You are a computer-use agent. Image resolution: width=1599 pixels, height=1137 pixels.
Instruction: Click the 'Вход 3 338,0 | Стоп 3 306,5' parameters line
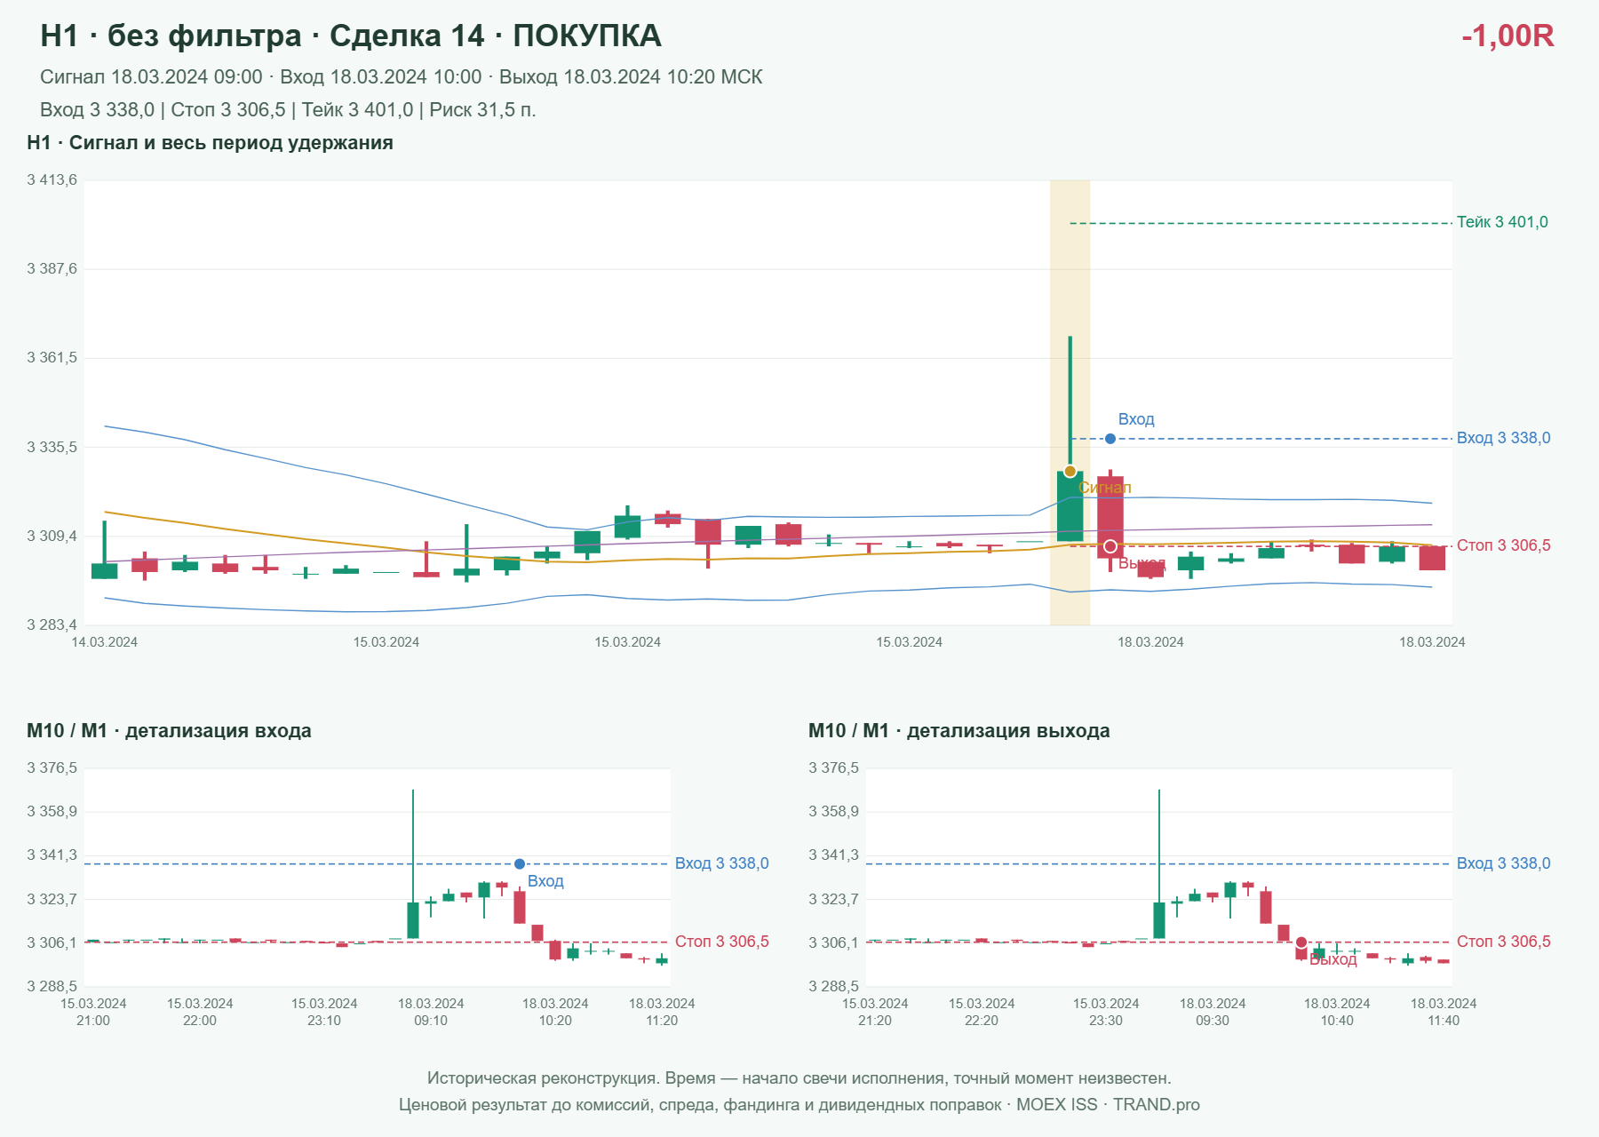[288, 110]
